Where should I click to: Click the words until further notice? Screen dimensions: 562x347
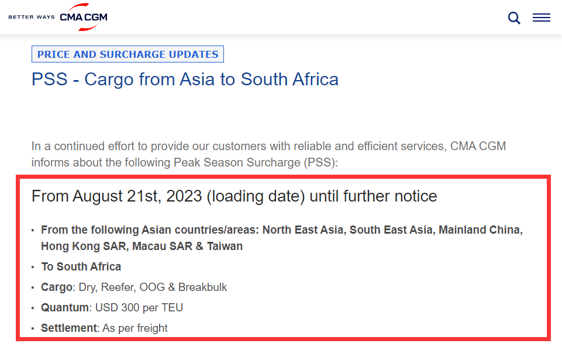coord(373,196)
